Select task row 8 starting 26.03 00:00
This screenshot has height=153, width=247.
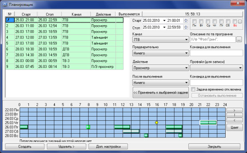64,61
